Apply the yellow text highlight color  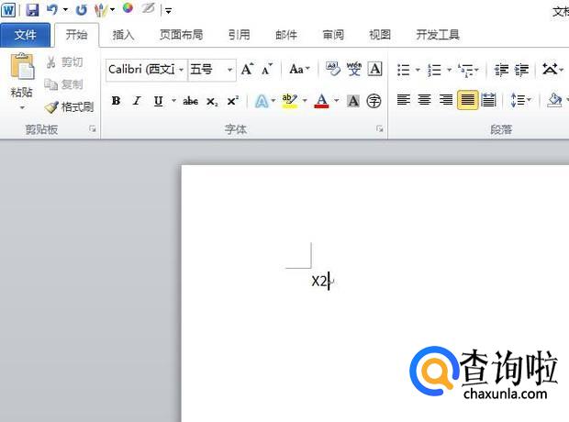pos(290,101)
